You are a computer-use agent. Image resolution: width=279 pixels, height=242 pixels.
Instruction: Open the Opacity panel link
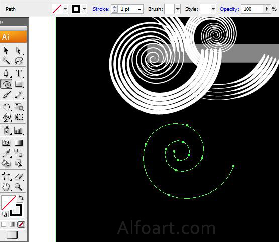click(229, 9)
